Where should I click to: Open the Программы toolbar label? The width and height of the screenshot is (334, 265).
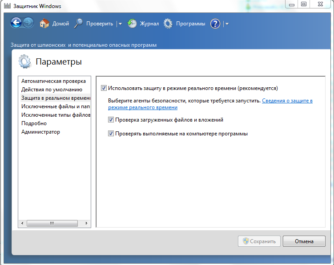[x=191, y=24]
